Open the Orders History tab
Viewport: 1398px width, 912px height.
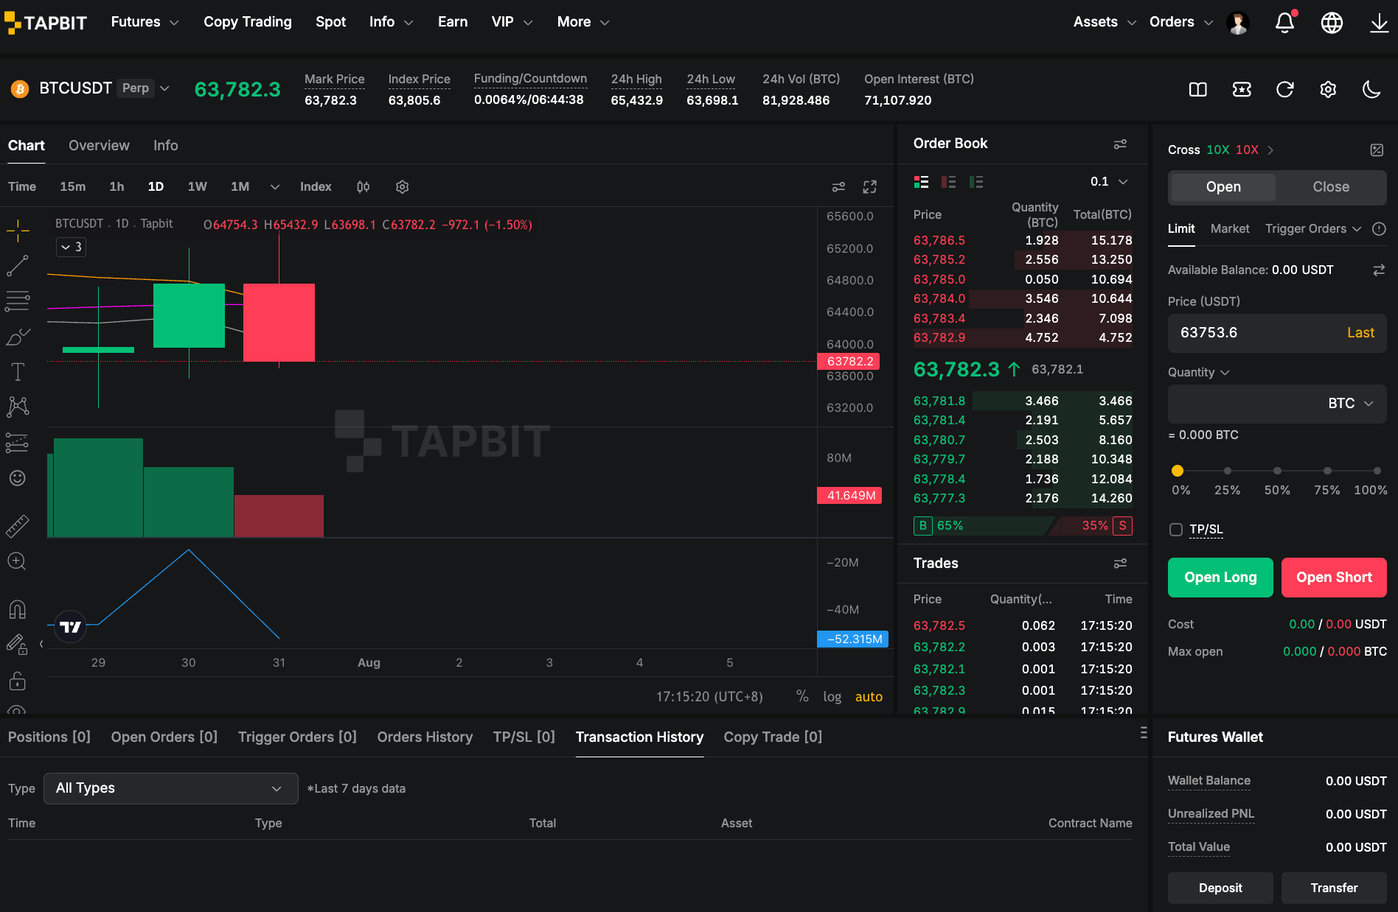[x=425, y=737]
